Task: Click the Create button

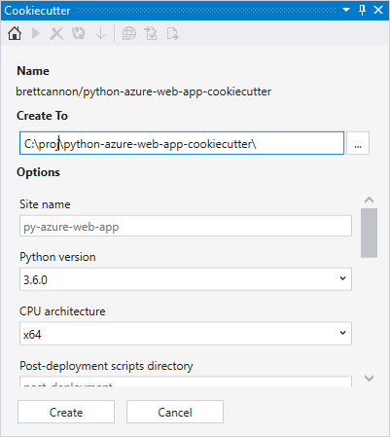Action: (x=66, y=412)
